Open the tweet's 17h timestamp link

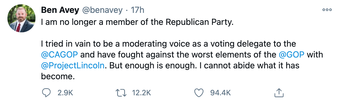pos(137,10)
